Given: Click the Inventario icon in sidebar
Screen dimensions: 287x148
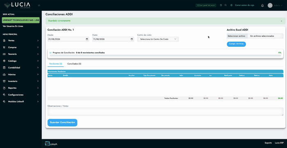Looking at the screenshot, I should [4, 81].
